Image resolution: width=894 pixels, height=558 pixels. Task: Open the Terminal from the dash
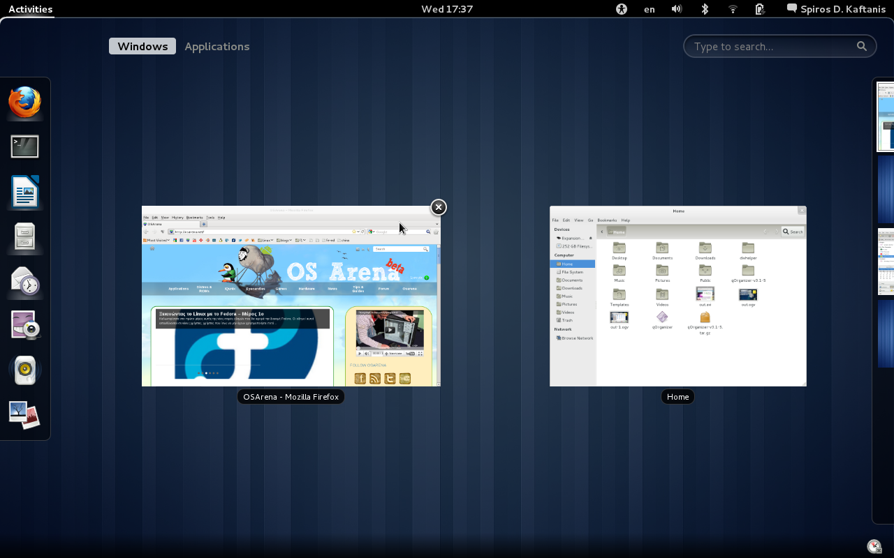point(25,146)
